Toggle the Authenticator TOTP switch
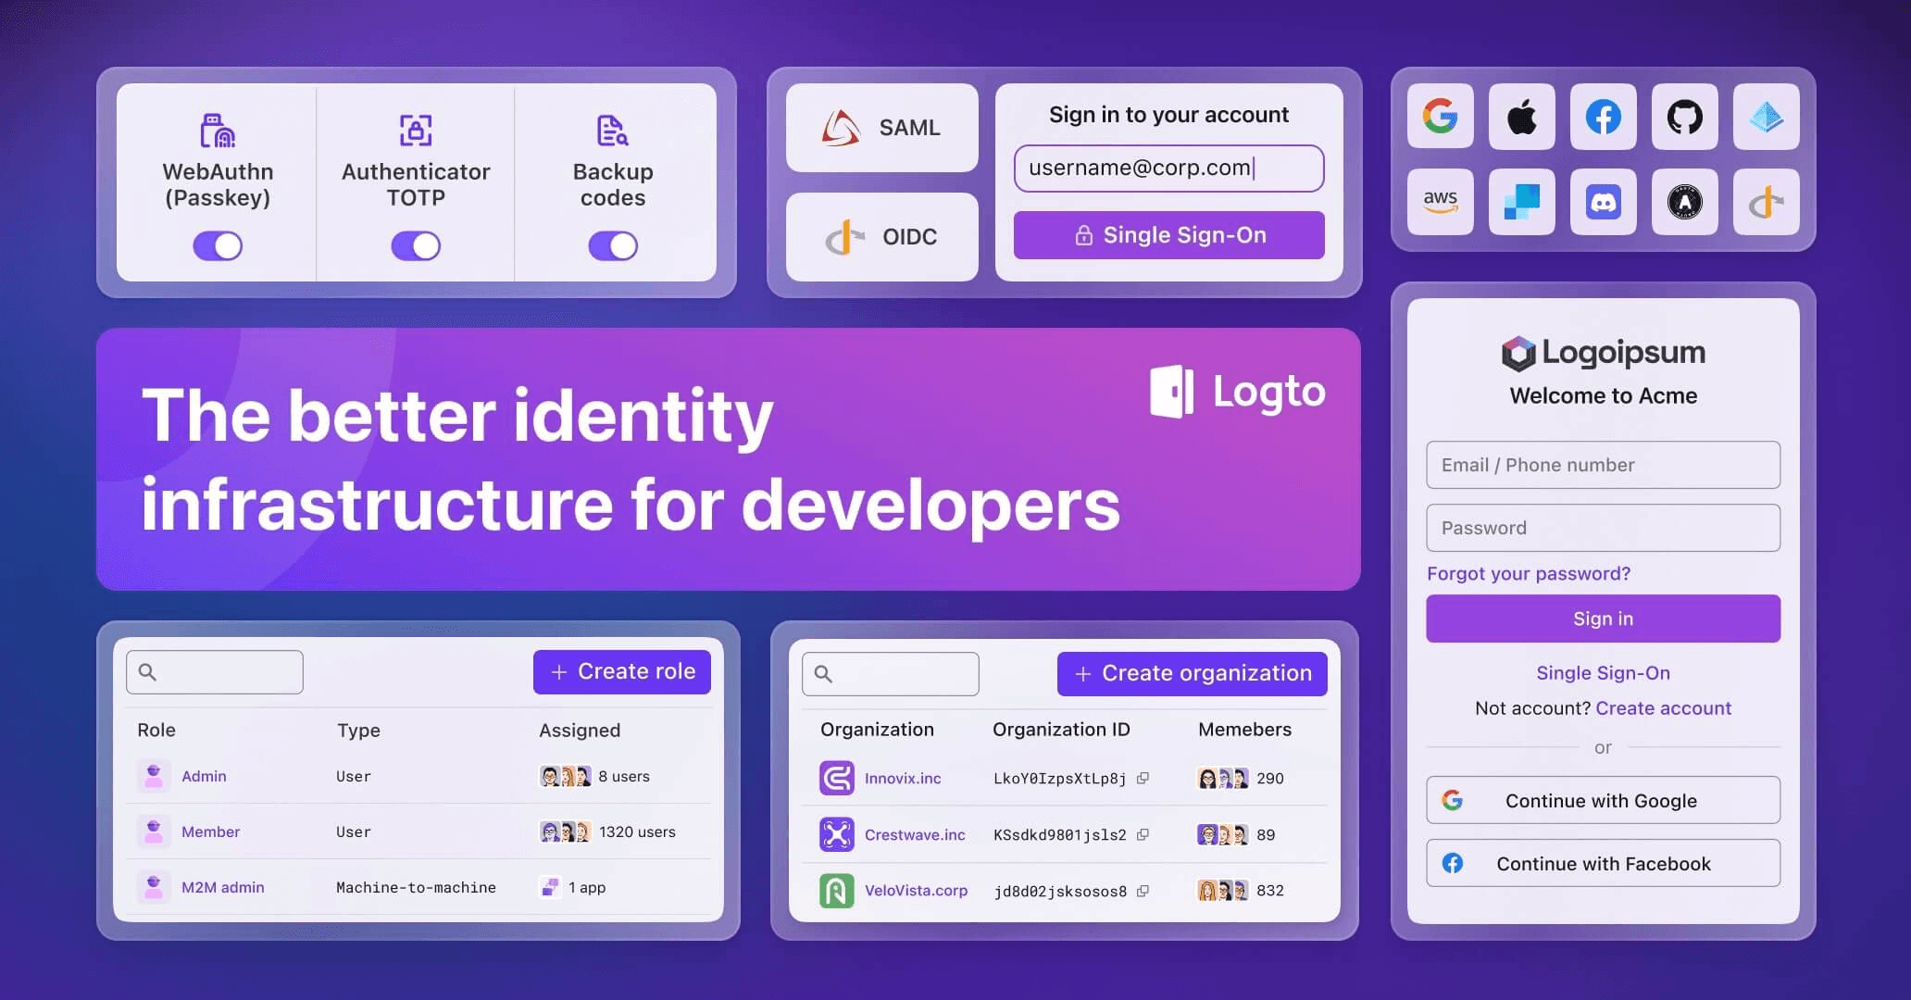This screenshot has height=1000, width=1911. (416, 245)
